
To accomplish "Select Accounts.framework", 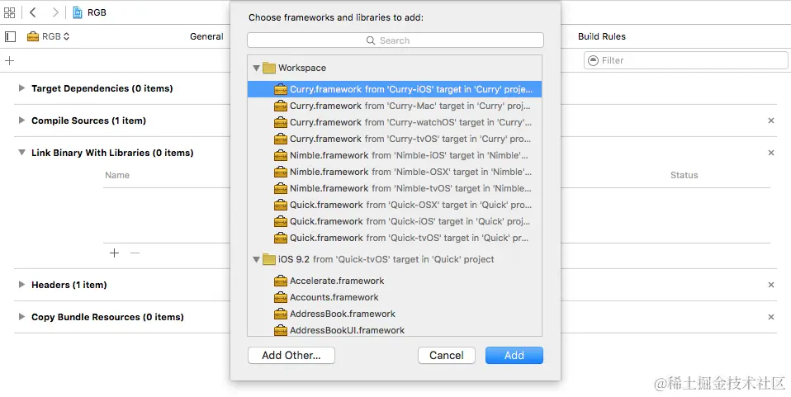I will tap(395, 297).
